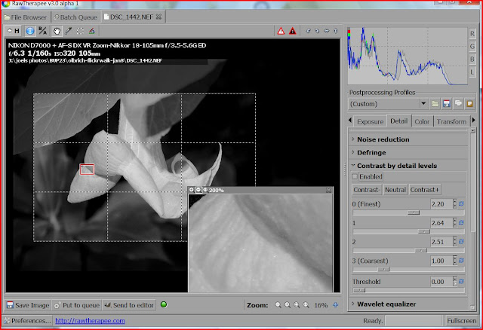Toggle red channel R in histogram

[x=472, y=33]
